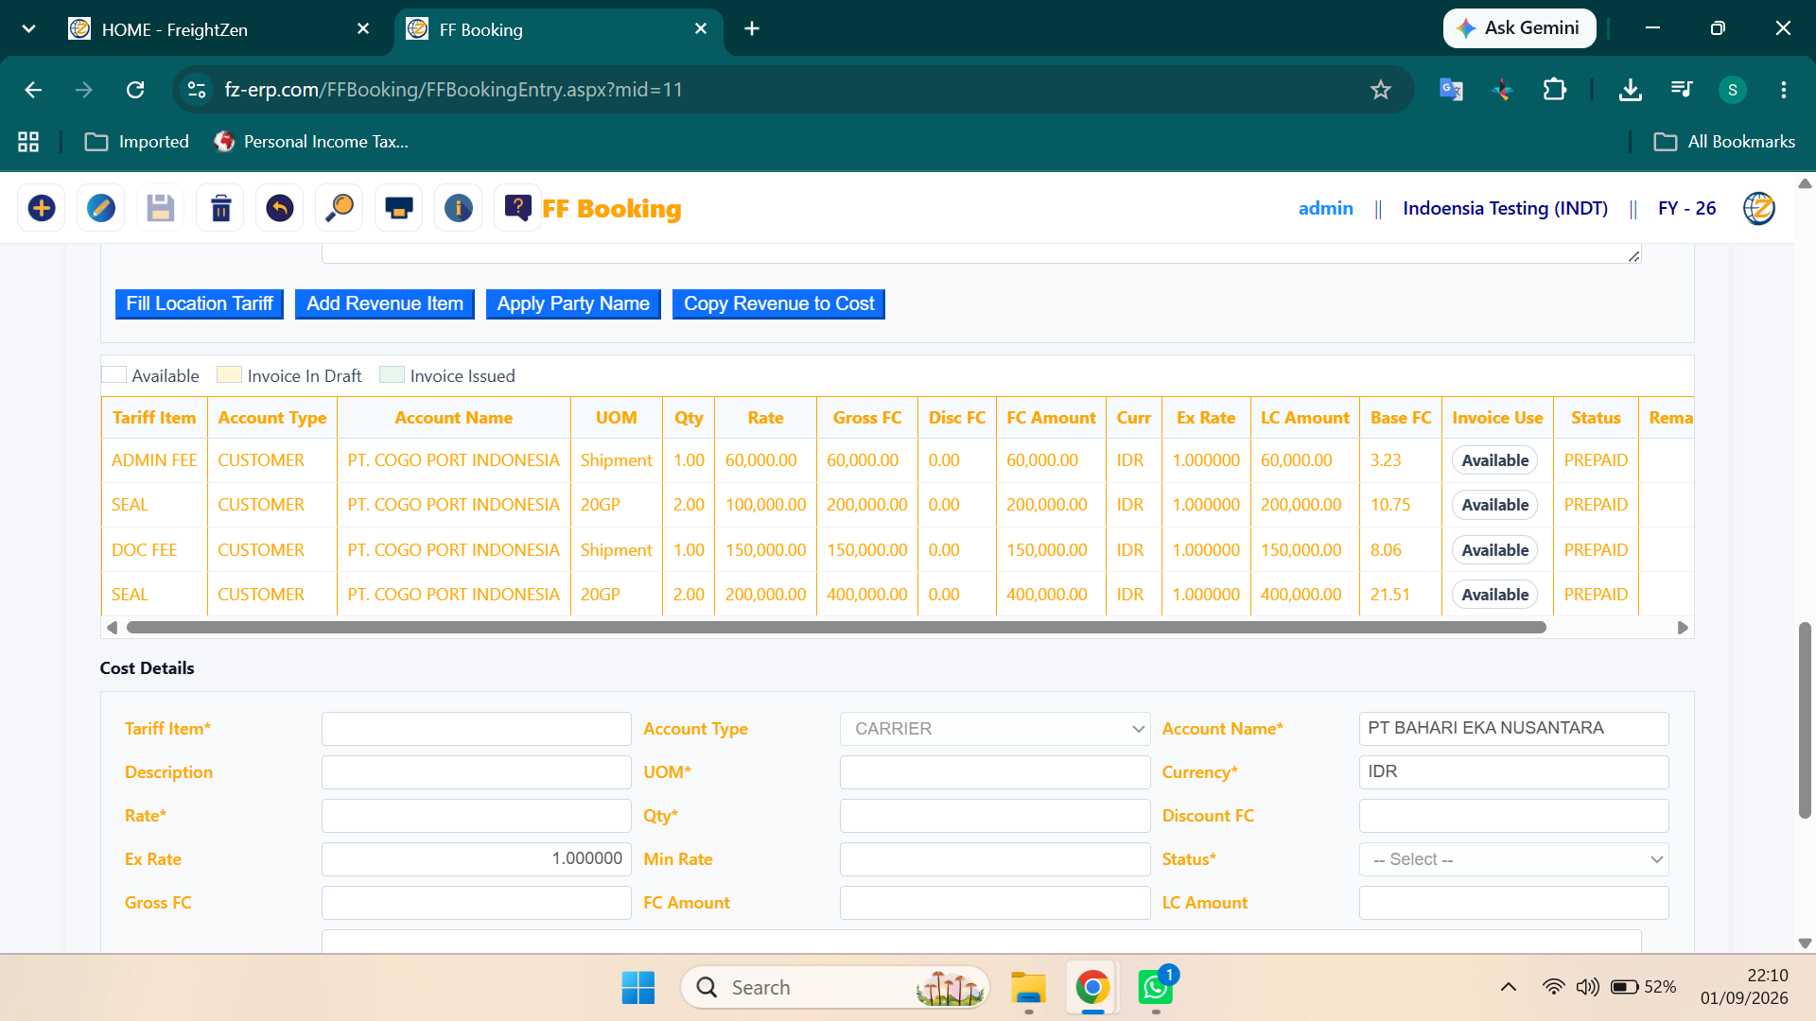Reload the page

135,90
